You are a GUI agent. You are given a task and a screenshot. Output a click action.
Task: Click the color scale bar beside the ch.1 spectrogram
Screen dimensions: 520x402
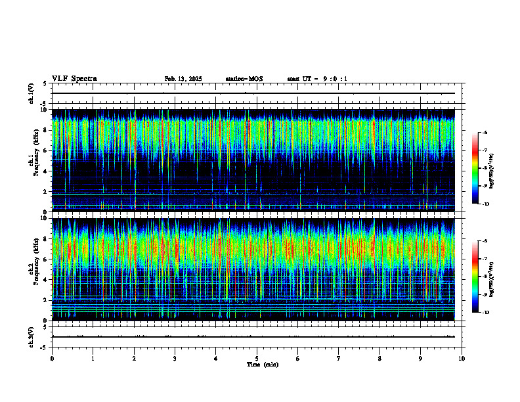click(x=475, y=168)
